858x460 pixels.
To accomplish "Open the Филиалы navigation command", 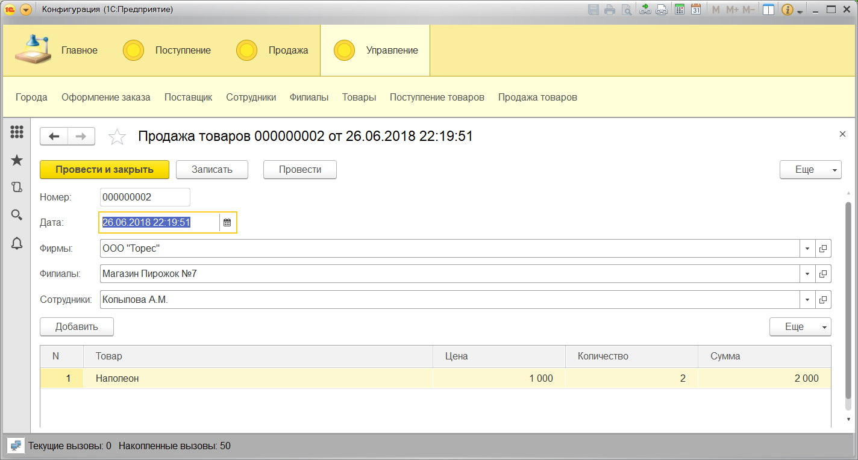I will click(309, 97).
